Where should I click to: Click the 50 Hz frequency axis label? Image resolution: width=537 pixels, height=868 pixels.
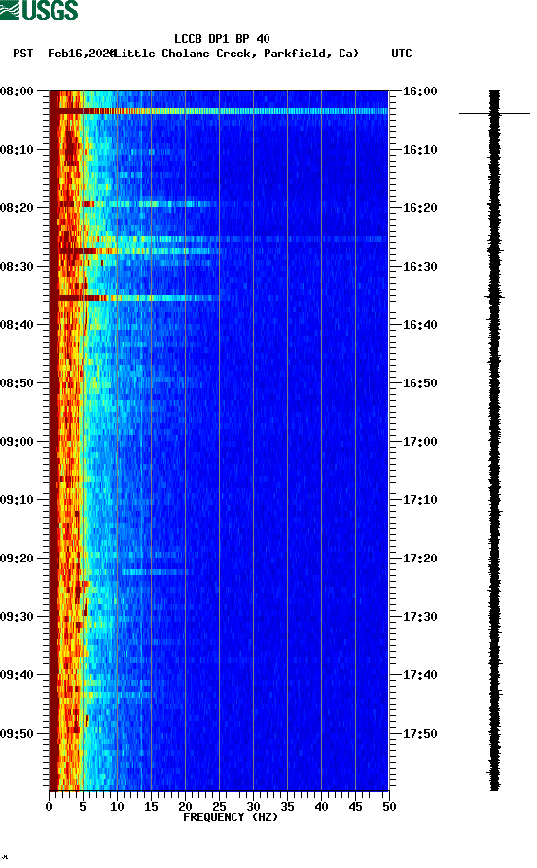point(389,807)
